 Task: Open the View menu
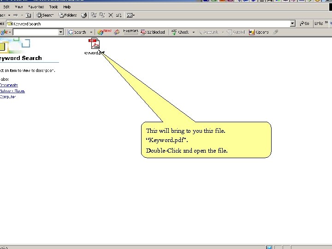click(19, 7)
